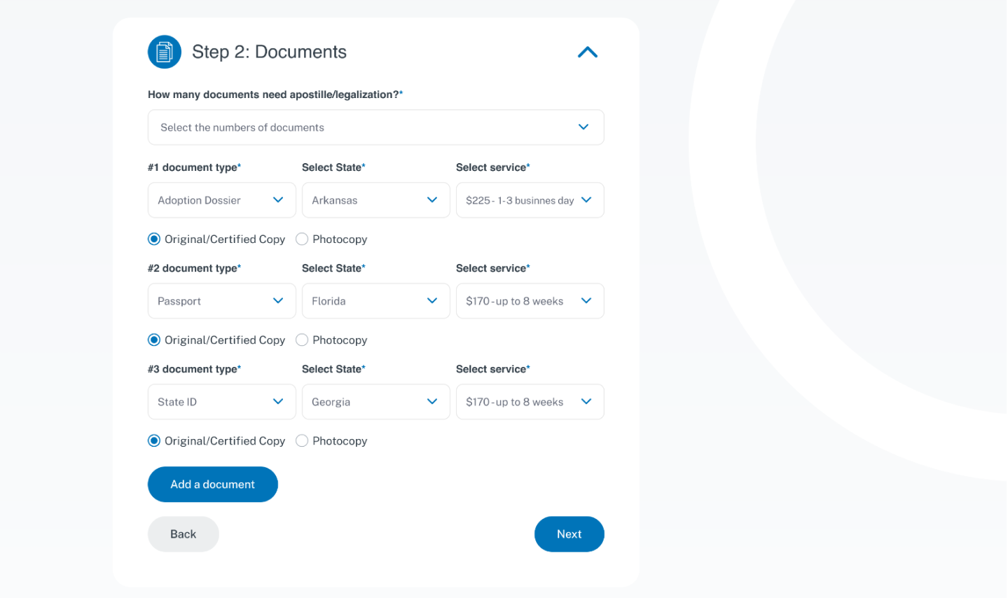Select Original/Certified Copy for document #2
Screen dimensions: 1008x598
coord(154,340)
